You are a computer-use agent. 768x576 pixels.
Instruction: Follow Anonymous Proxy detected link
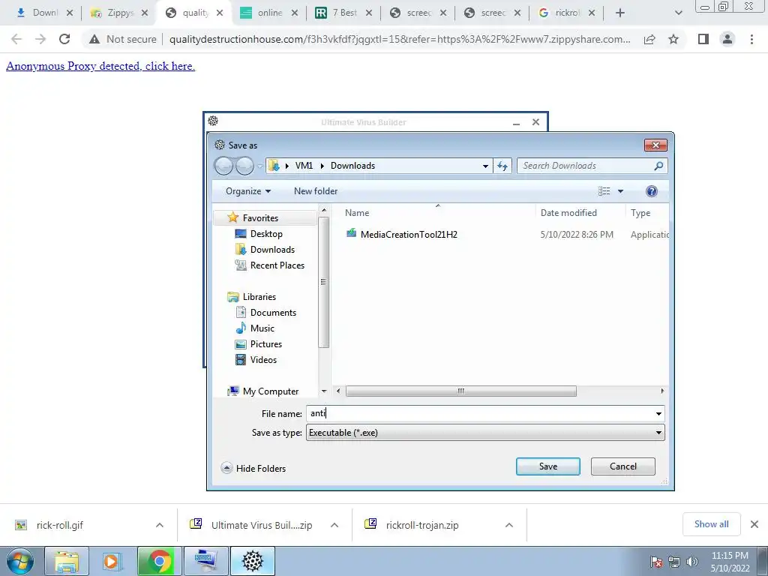pyautogui.click(x=100, y=66)
